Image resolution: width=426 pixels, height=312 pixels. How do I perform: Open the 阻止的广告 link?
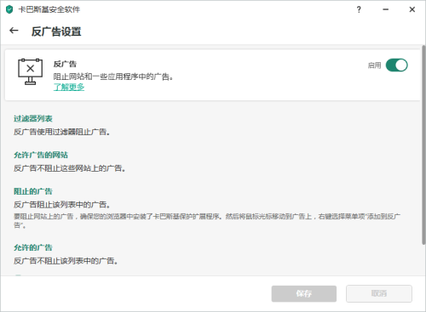point(33,191)
